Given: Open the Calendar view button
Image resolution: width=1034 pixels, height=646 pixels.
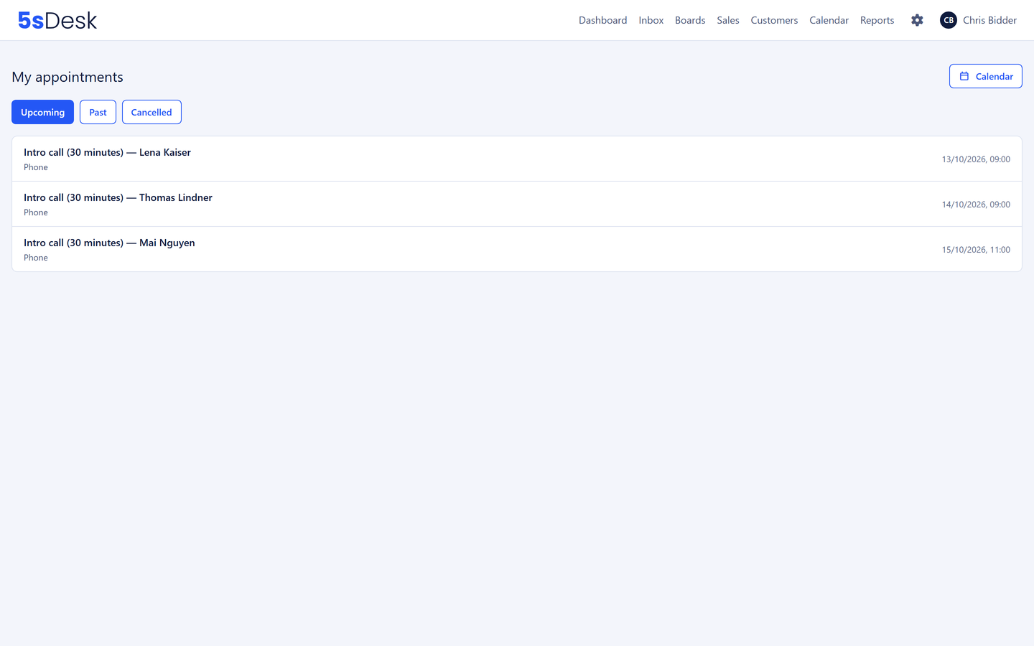Looking at the screenshot, I should (986, 76).
